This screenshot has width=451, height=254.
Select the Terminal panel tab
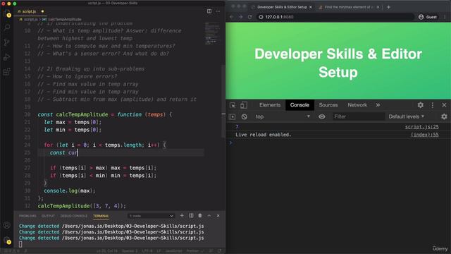(x=101, y=216)
